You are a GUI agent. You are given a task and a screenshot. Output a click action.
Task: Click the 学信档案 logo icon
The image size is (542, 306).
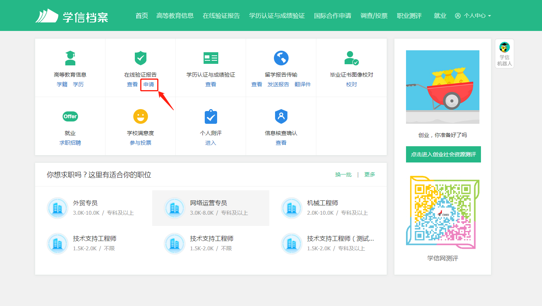tap(46, 16)
